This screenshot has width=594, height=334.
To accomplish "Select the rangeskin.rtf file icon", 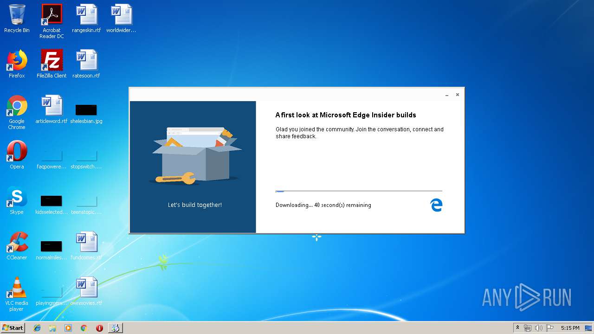I will (86, 19).
